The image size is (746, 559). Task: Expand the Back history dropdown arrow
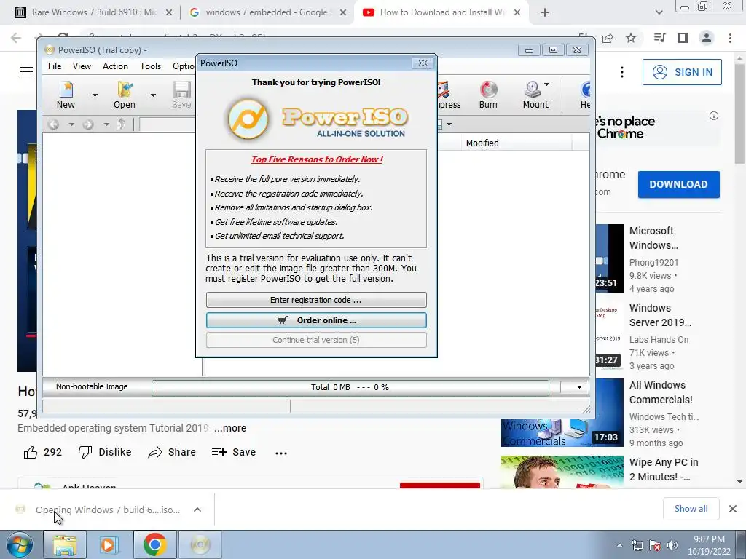point(71,124)
